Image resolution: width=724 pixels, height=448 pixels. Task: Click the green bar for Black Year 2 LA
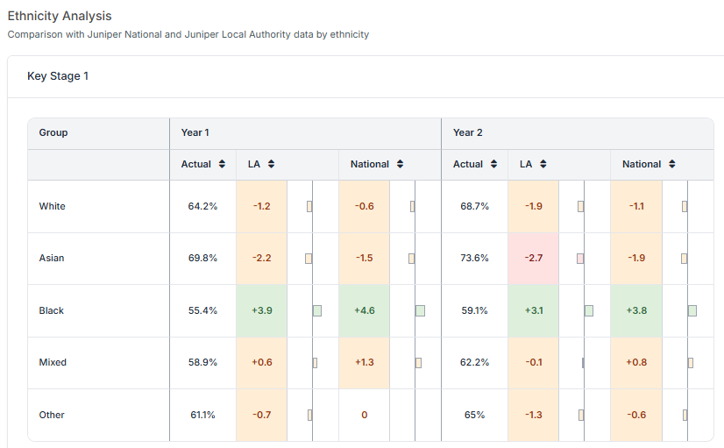589,310
